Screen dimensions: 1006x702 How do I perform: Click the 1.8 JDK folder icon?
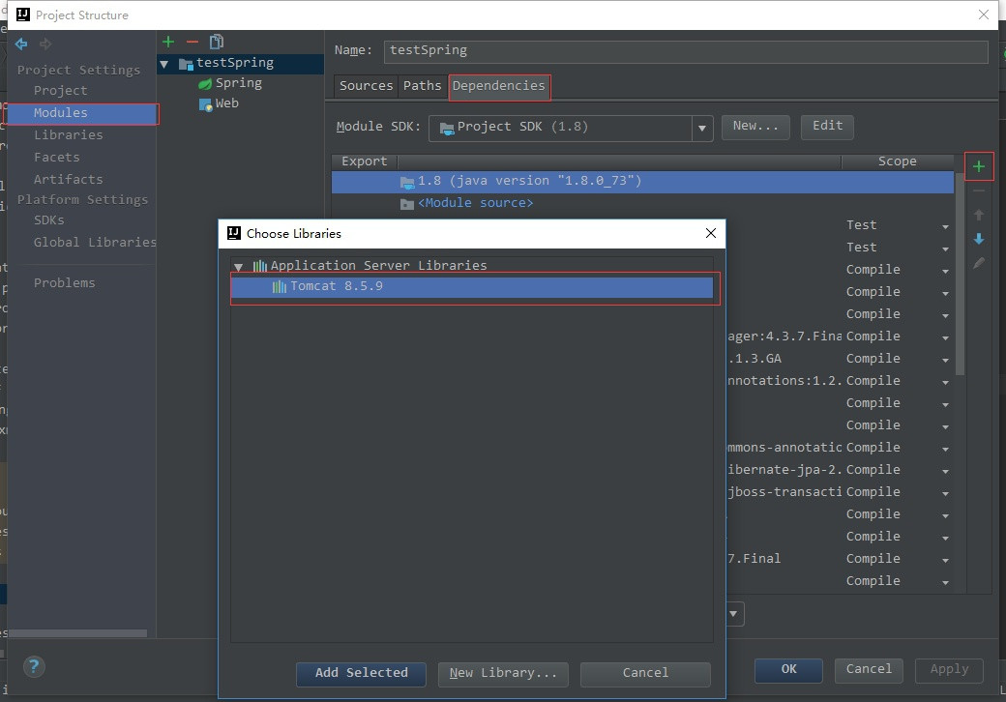[x=407, y=182]
